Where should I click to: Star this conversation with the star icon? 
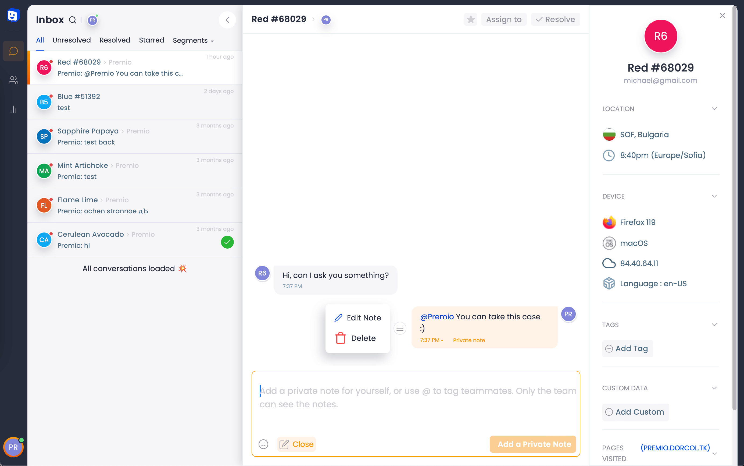click(470, 19)
